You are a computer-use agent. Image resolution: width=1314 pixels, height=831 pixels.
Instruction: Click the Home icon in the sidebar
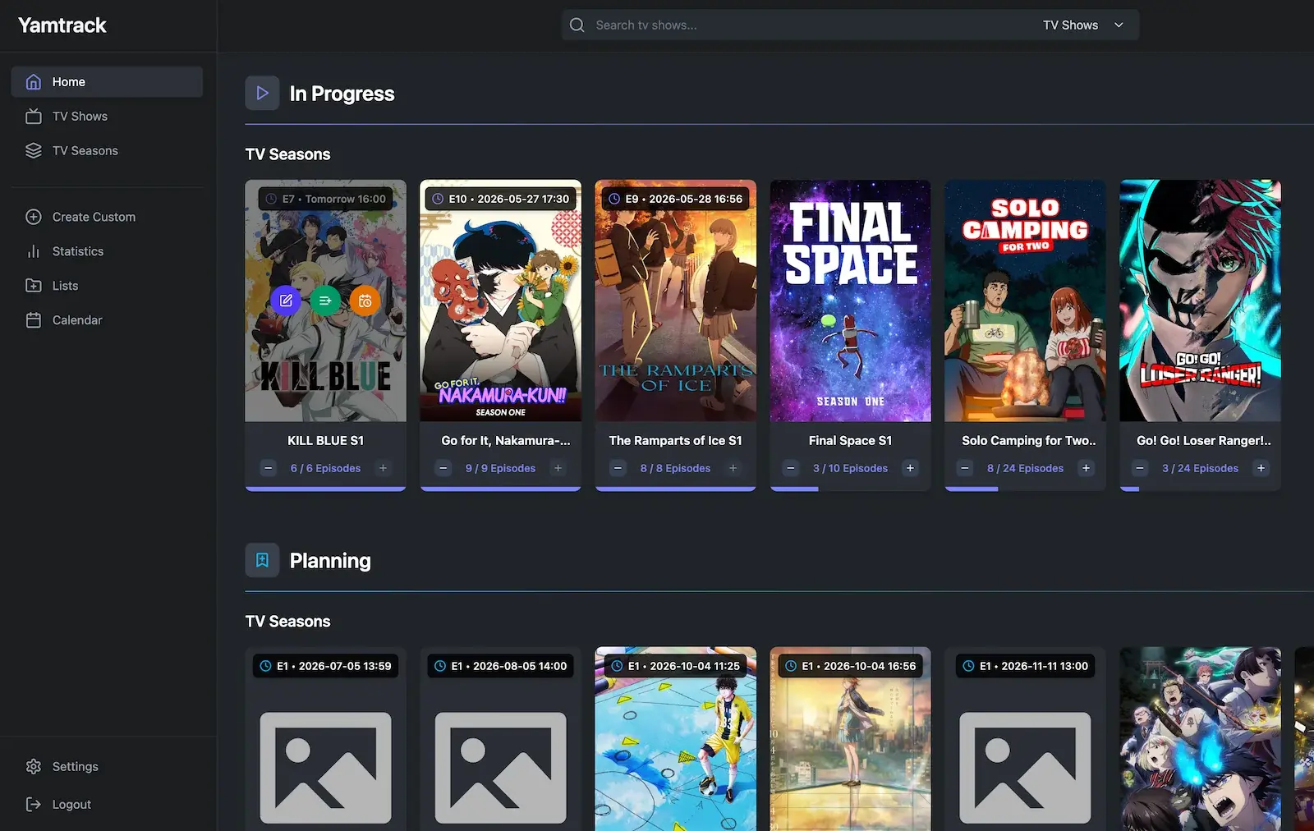[x=34, y=82]
